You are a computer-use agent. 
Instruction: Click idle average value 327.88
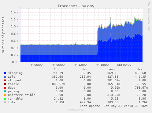tap(113, 77)
